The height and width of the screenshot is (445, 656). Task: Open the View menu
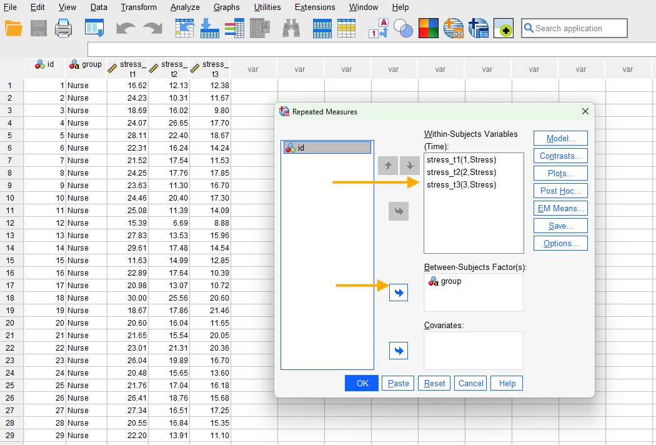[x=67, y=7]
